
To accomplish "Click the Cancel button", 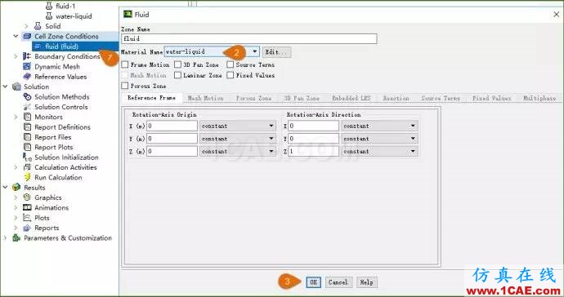I will coord(338,282).
